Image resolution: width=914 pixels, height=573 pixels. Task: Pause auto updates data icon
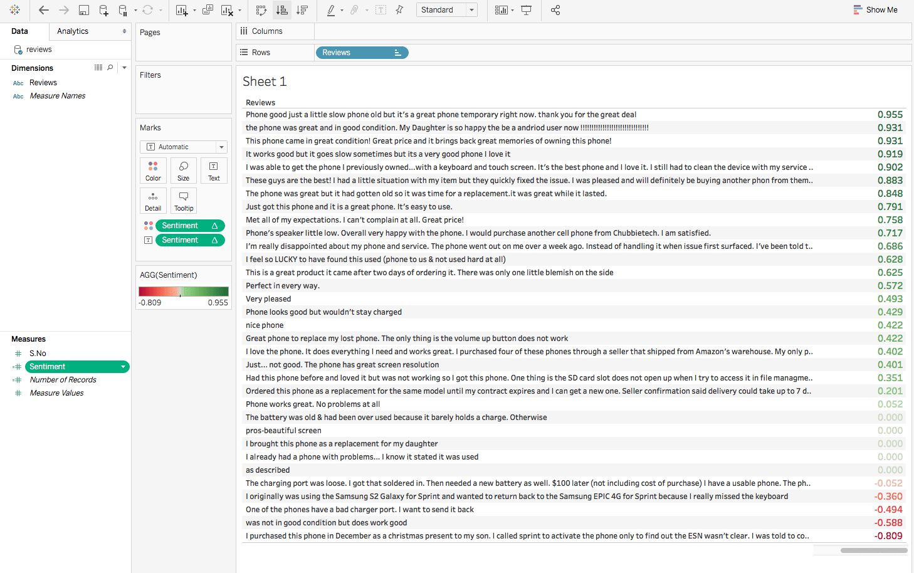(x=123, y=10)
